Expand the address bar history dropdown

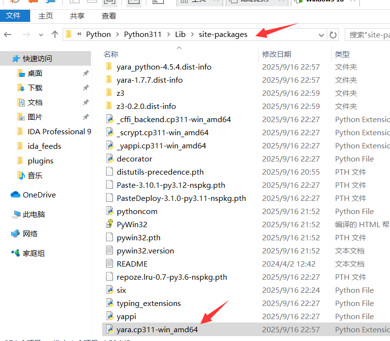pyautogui.click(x=321, y=35)
